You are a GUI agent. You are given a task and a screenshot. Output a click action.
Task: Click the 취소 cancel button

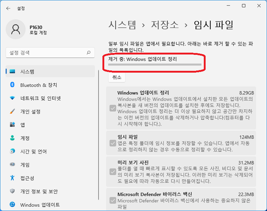pyautogui.click(x=117, y=77)
